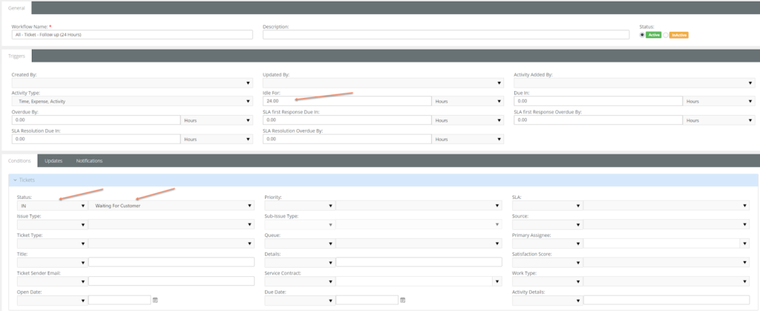The width and height of the screenshot is (760, 311).
Task: Switch to the Updates tab
Action: click(x=53, y=161)
